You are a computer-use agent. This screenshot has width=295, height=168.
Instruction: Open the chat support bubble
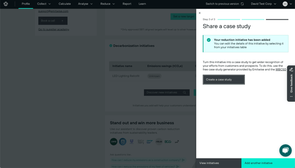tap(285, 150)
